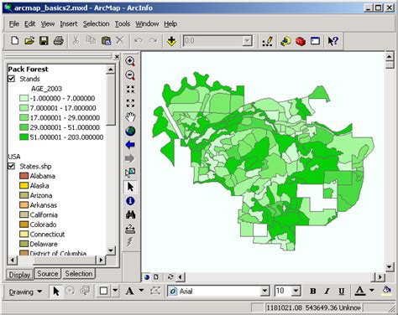The image size is (398, 315).
Task: Select the Pan hand tool
Action: [x=130, y=117]
